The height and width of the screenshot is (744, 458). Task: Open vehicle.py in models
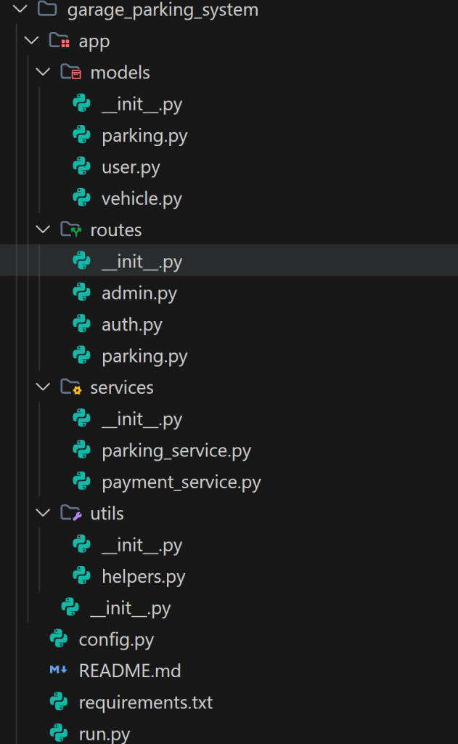(142, 198)
